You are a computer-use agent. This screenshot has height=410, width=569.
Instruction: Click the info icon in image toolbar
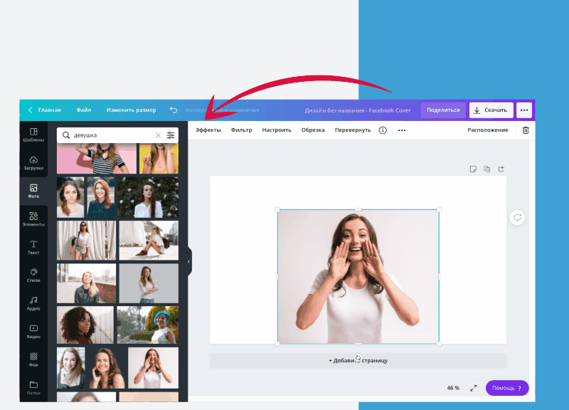click(383, 130)
